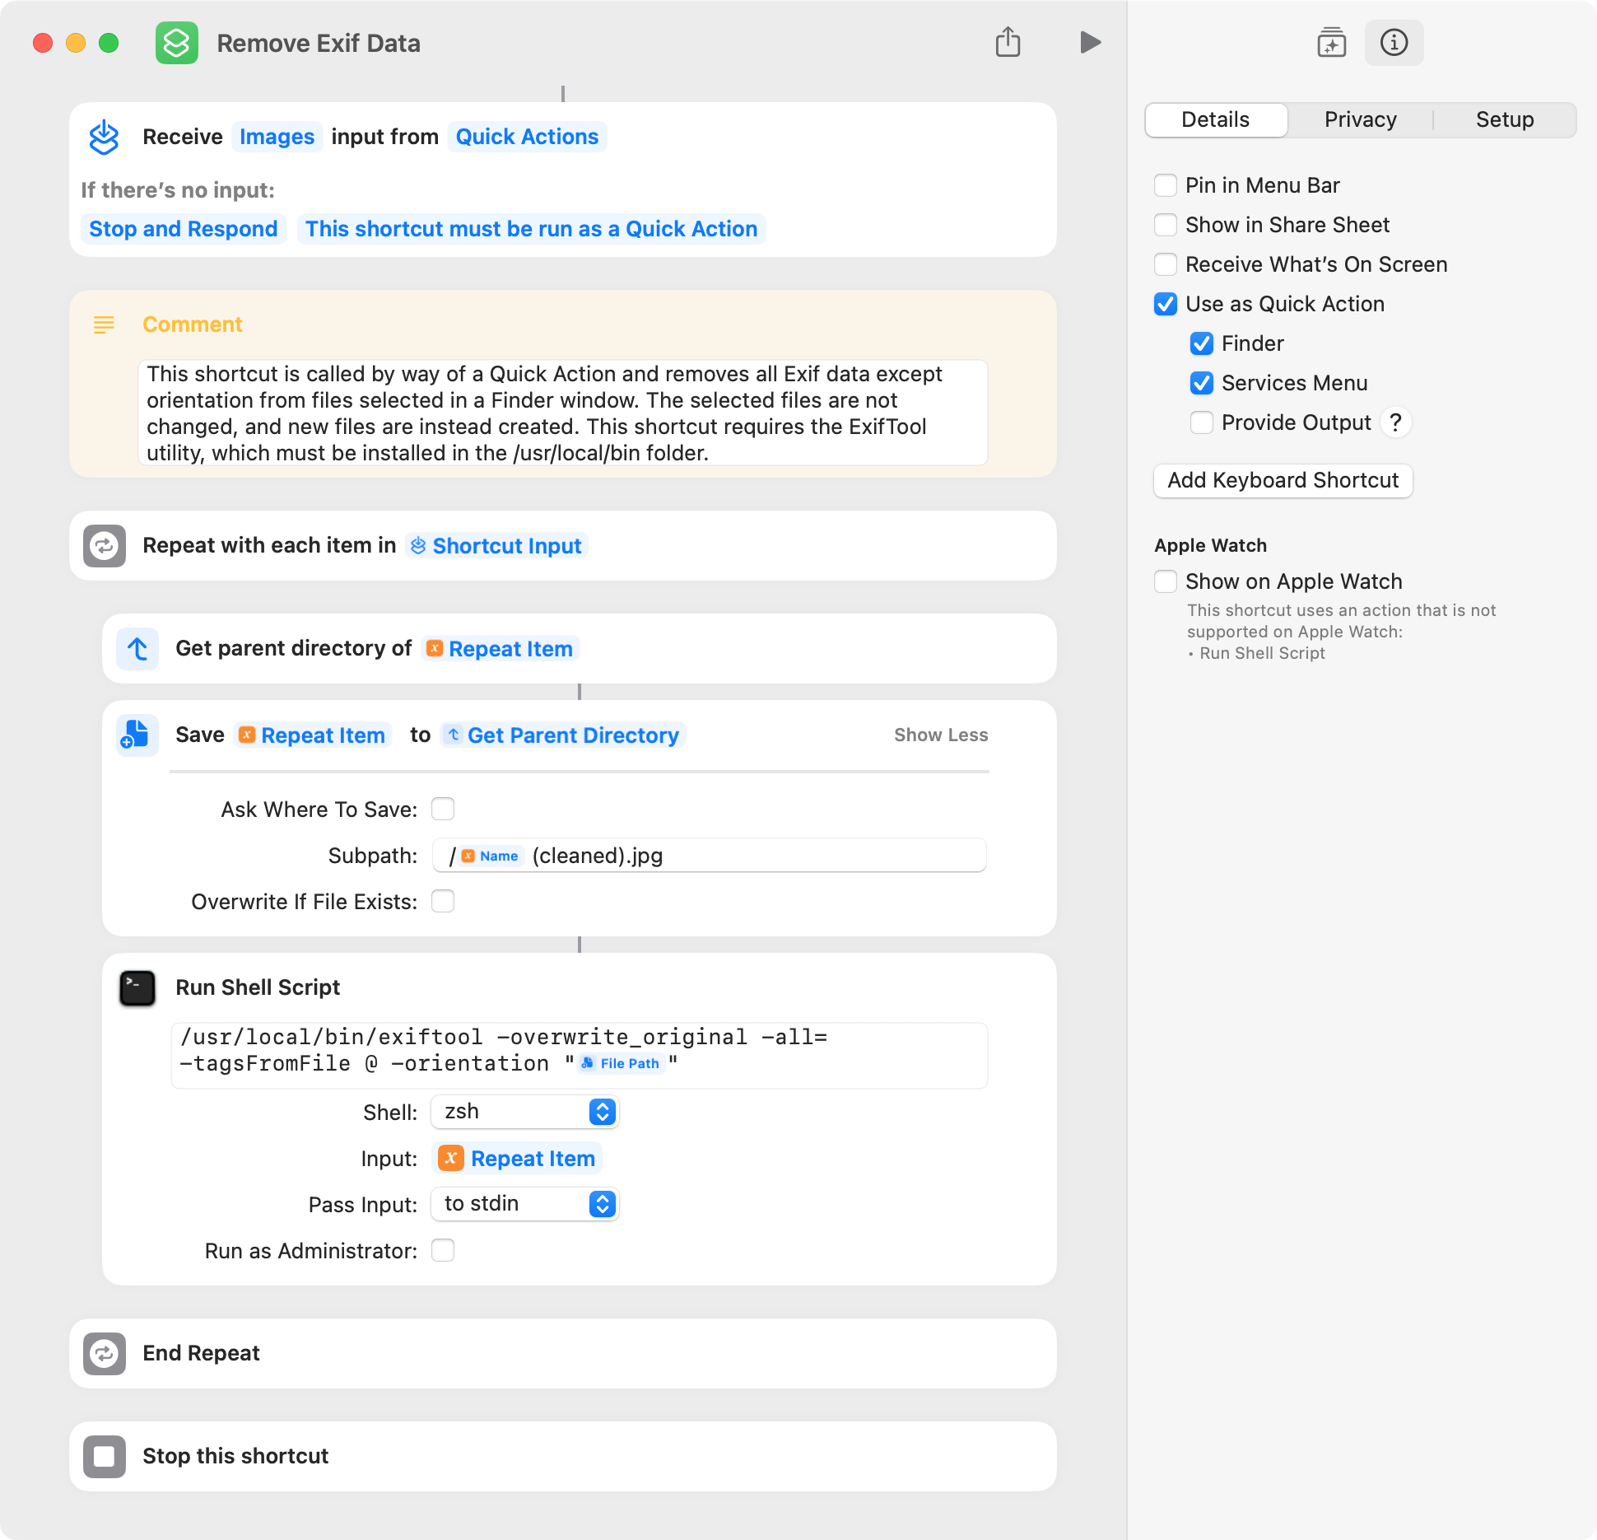Viewport: 1597px width, 1540px height.
Task: Uncheck the Finder checkbox
Action: (1202, 343)
